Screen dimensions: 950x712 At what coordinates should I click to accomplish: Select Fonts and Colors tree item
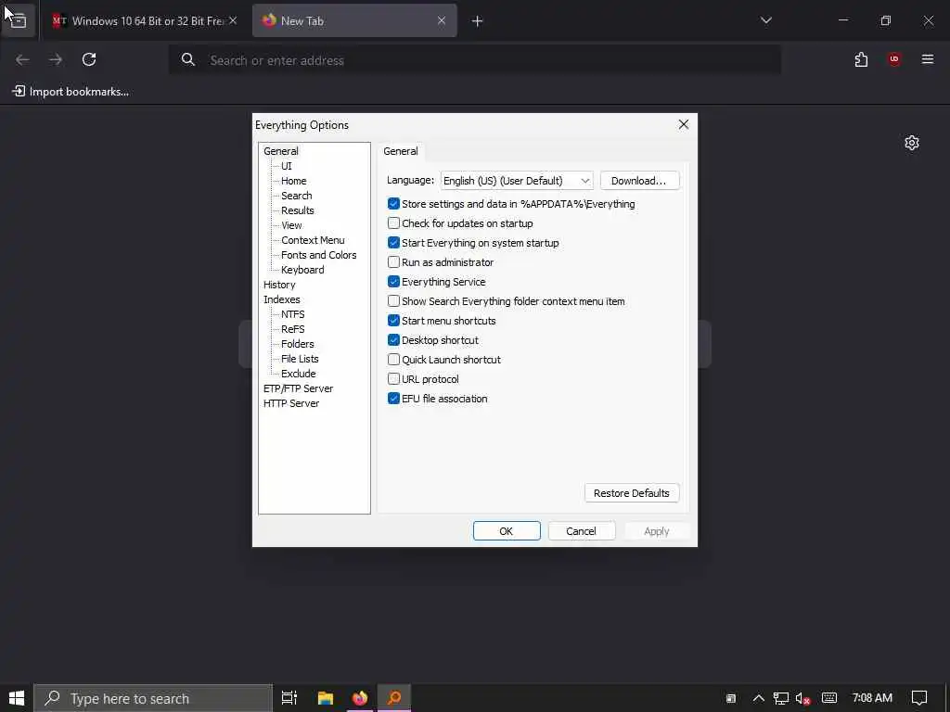[319, 255]
